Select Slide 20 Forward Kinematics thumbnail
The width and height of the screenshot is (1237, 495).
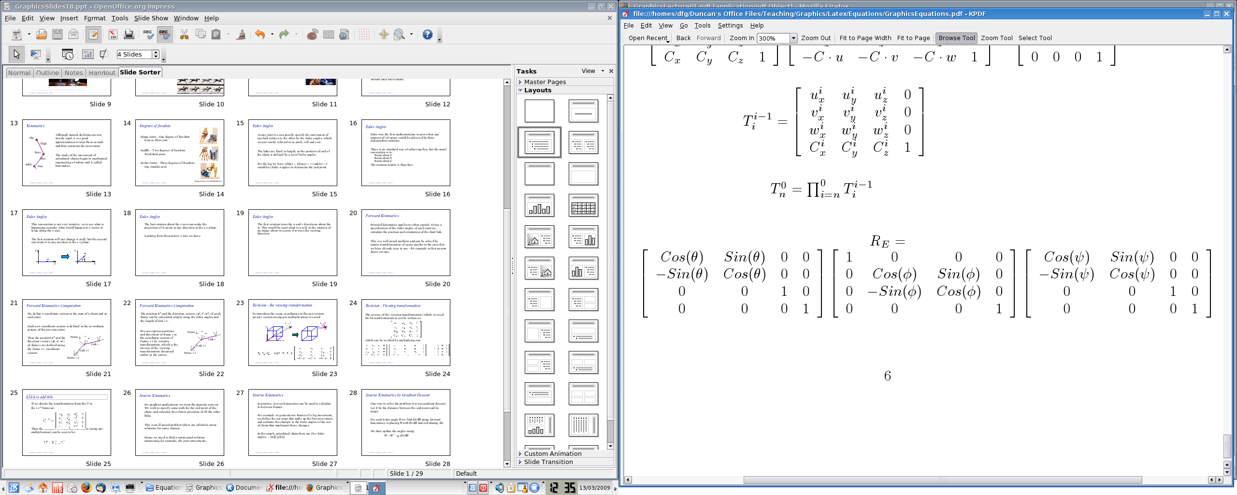point(405,243)
